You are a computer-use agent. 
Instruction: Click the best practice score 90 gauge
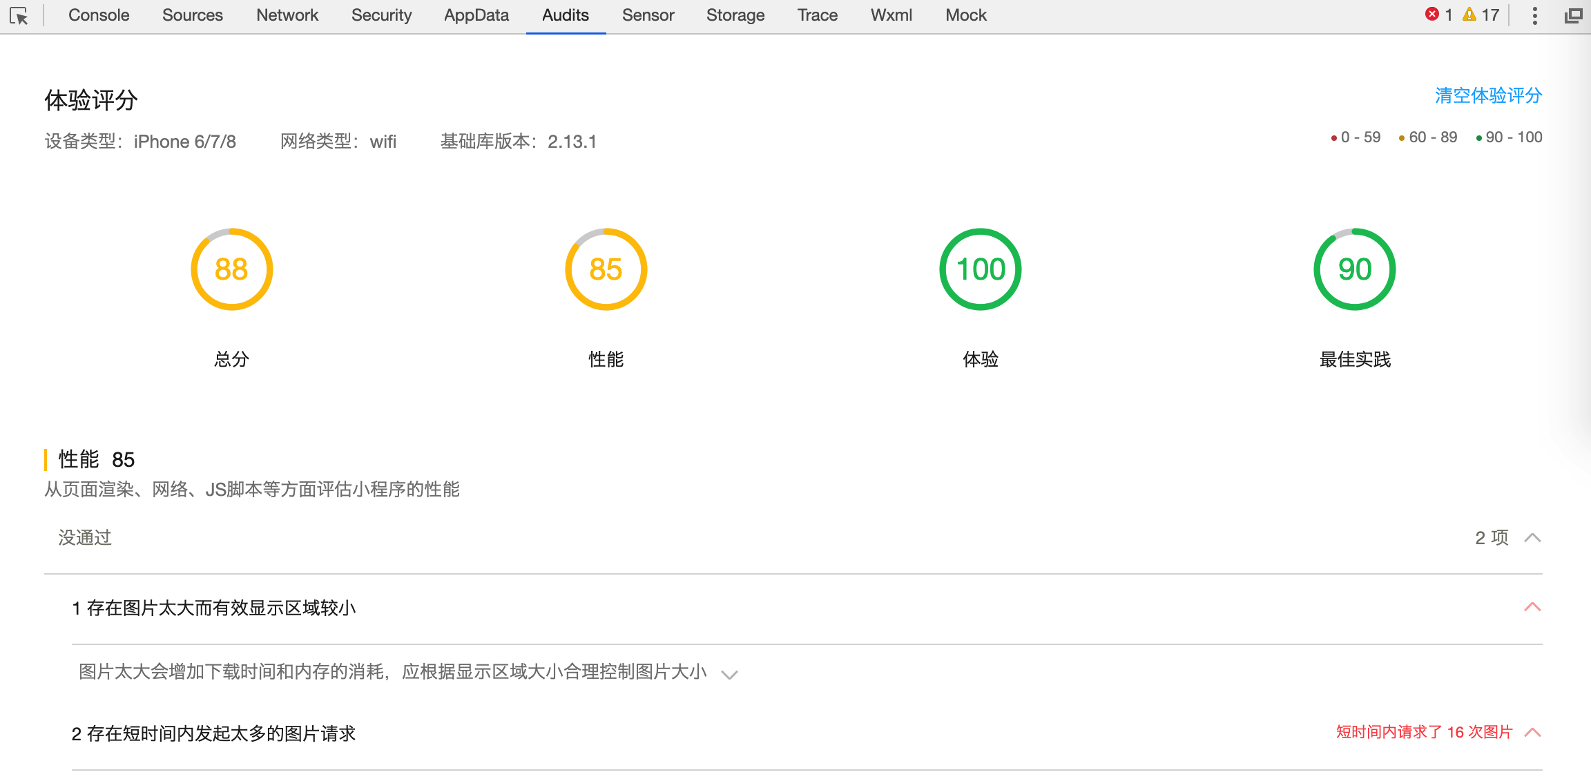tap(1354, 269)
